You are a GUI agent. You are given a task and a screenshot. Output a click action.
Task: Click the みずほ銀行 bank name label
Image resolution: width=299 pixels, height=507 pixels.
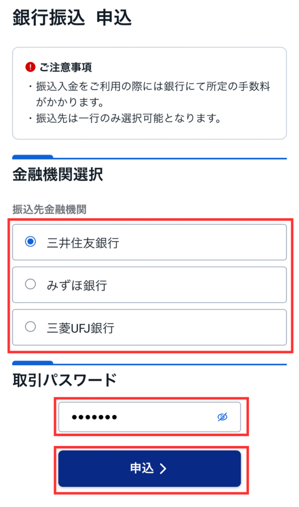76,285
